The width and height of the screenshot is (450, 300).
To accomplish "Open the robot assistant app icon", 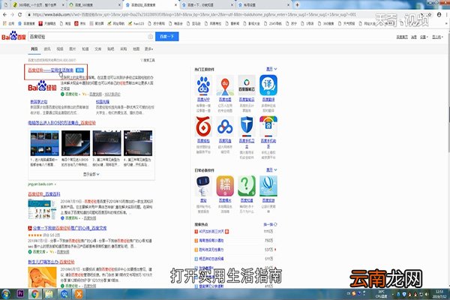I will (x=203, y=186).
